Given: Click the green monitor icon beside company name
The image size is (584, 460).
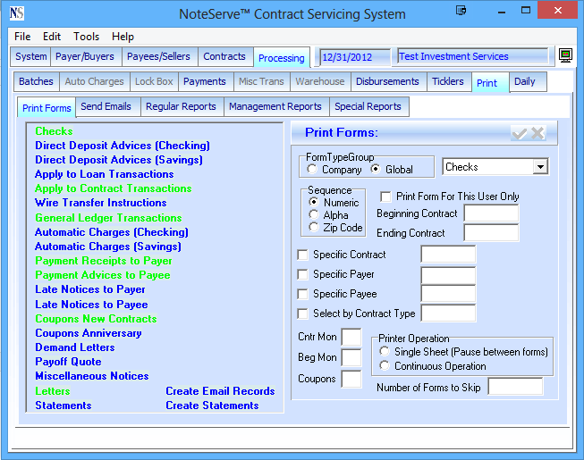Looking at the screenshot, I should click(565, 55).
